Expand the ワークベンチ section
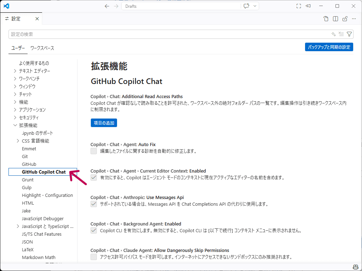Screen dimensions: 362x271 pyautogui.click(x=15, y=79)
